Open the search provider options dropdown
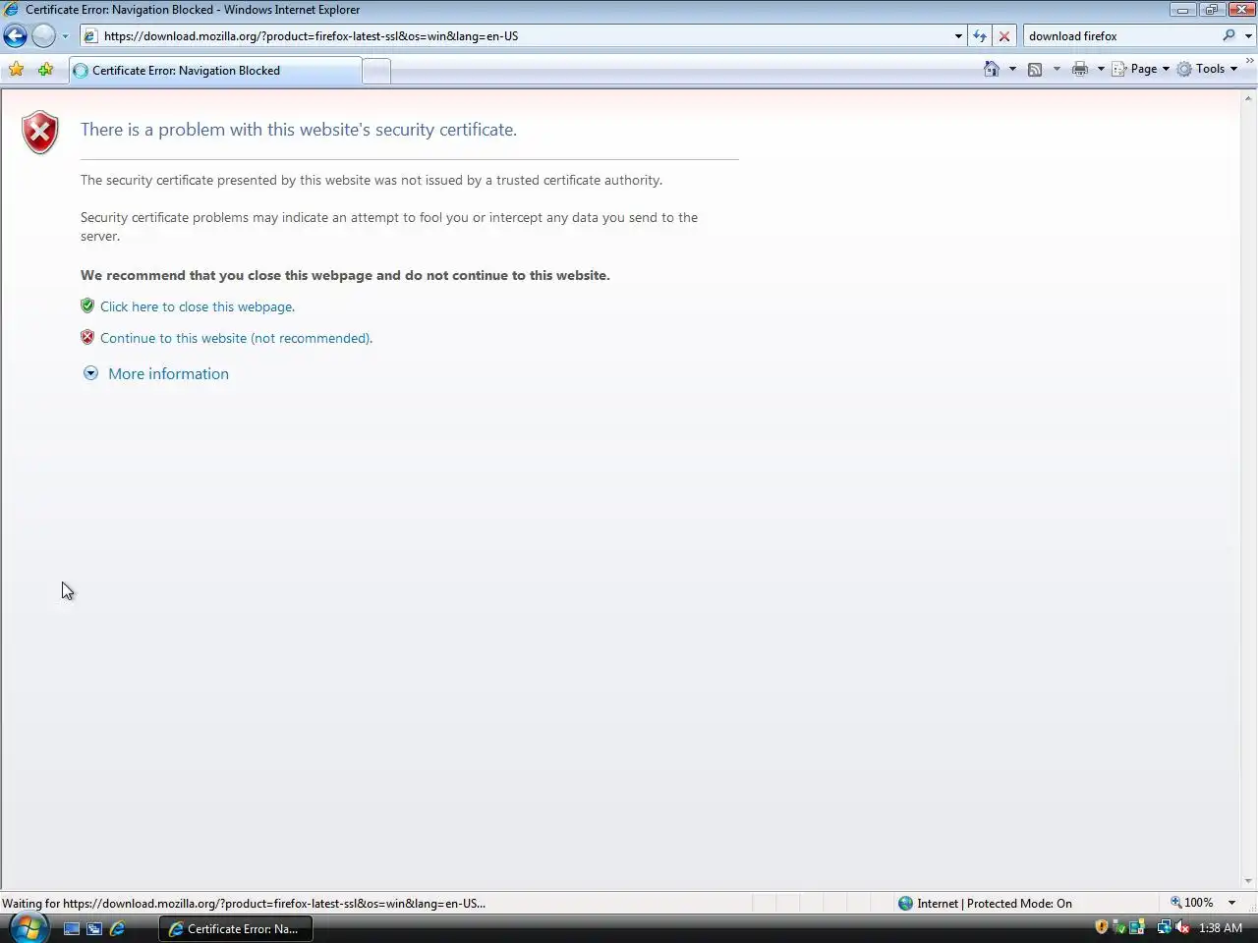Viewport: 1258px width, 943px height. [x=1248, y=36]
